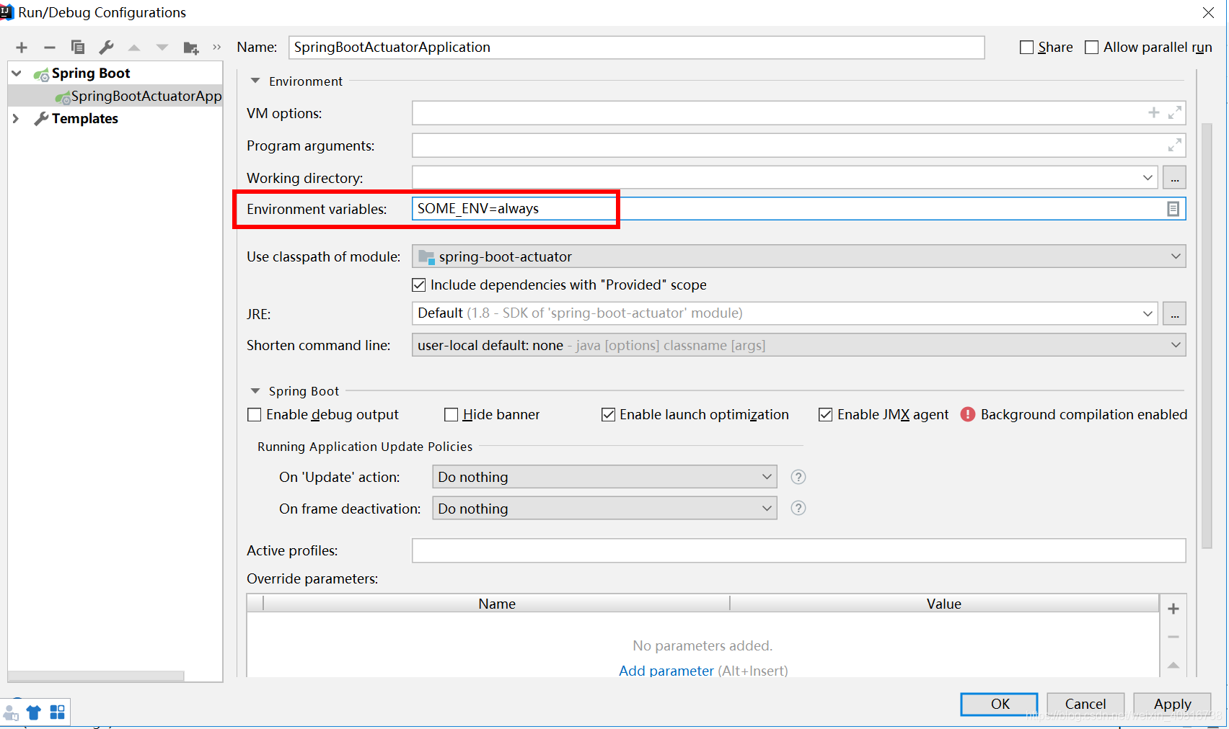Collapse the Spring Boot settings section
Viewport: 1229px width, 729px height.
tap(255, 391)
